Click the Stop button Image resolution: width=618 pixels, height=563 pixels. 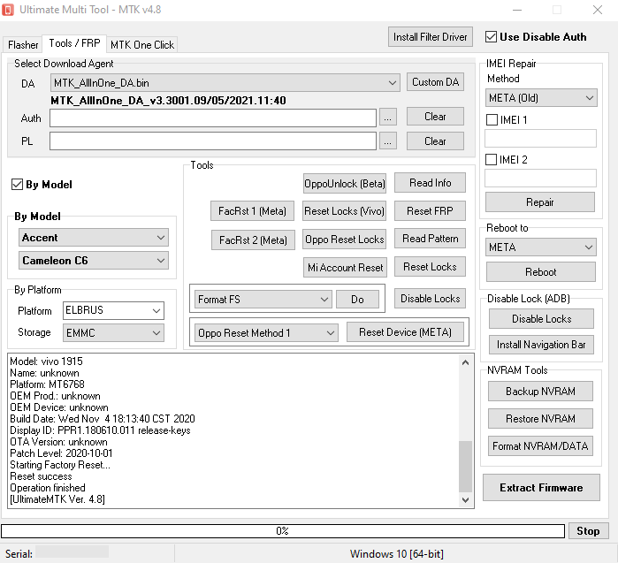click(588, 531)
